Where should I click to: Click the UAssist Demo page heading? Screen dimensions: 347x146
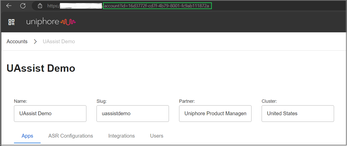click(41, 68)
